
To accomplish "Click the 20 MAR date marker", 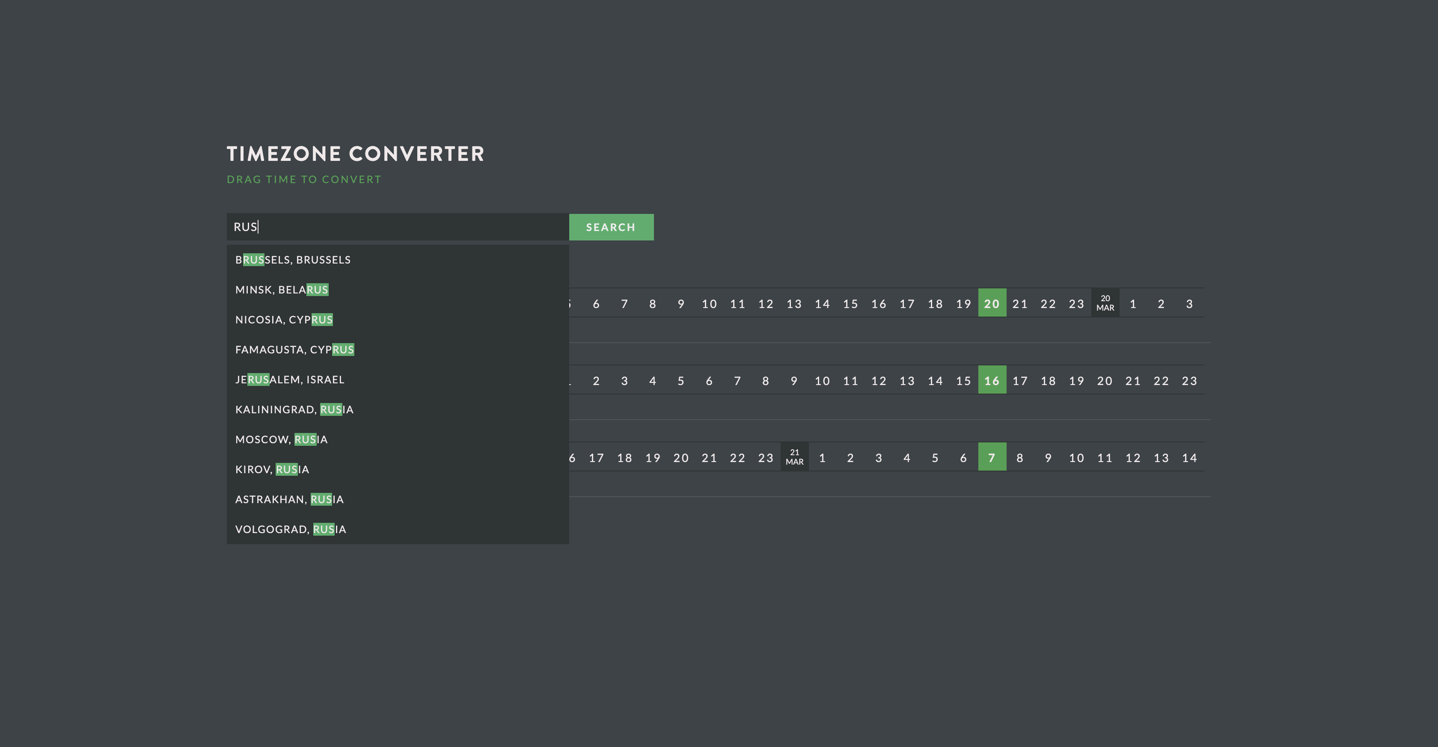I will pos(1105,303).
